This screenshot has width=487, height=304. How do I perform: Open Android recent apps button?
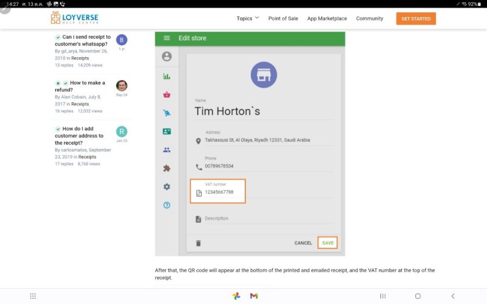(x=383, y=296)
